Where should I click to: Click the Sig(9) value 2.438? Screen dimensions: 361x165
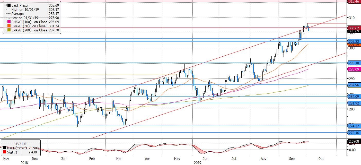[32, 152]
